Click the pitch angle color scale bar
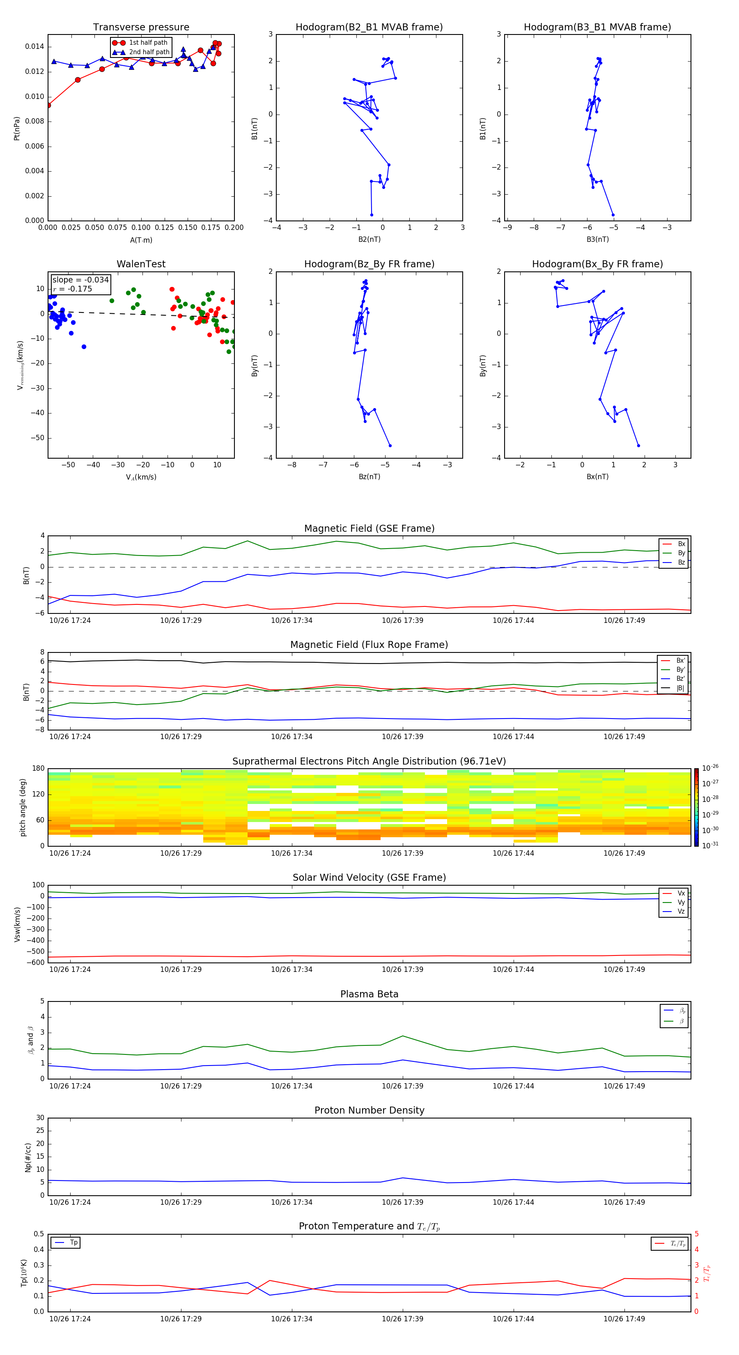The width and height of the screenshot is (739, 1355). coord(696,807)
